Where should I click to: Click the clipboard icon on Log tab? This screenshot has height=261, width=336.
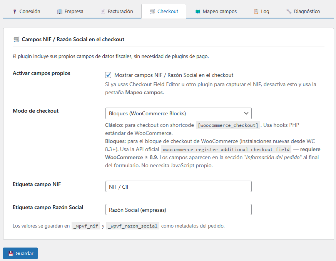click(x=256, y=12)
